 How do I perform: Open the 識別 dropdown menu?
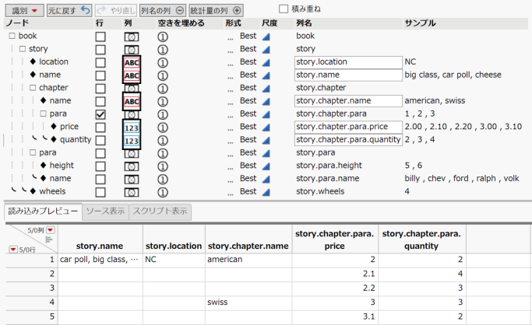click(x=23, y=11)
